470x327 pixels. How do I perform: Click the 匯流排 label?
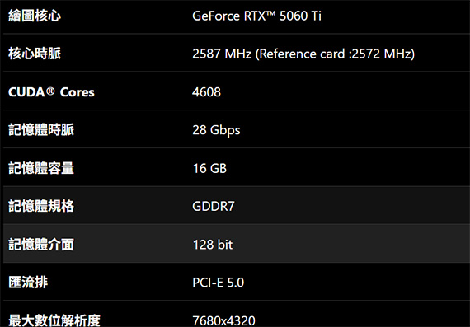(x=28, y=283)
